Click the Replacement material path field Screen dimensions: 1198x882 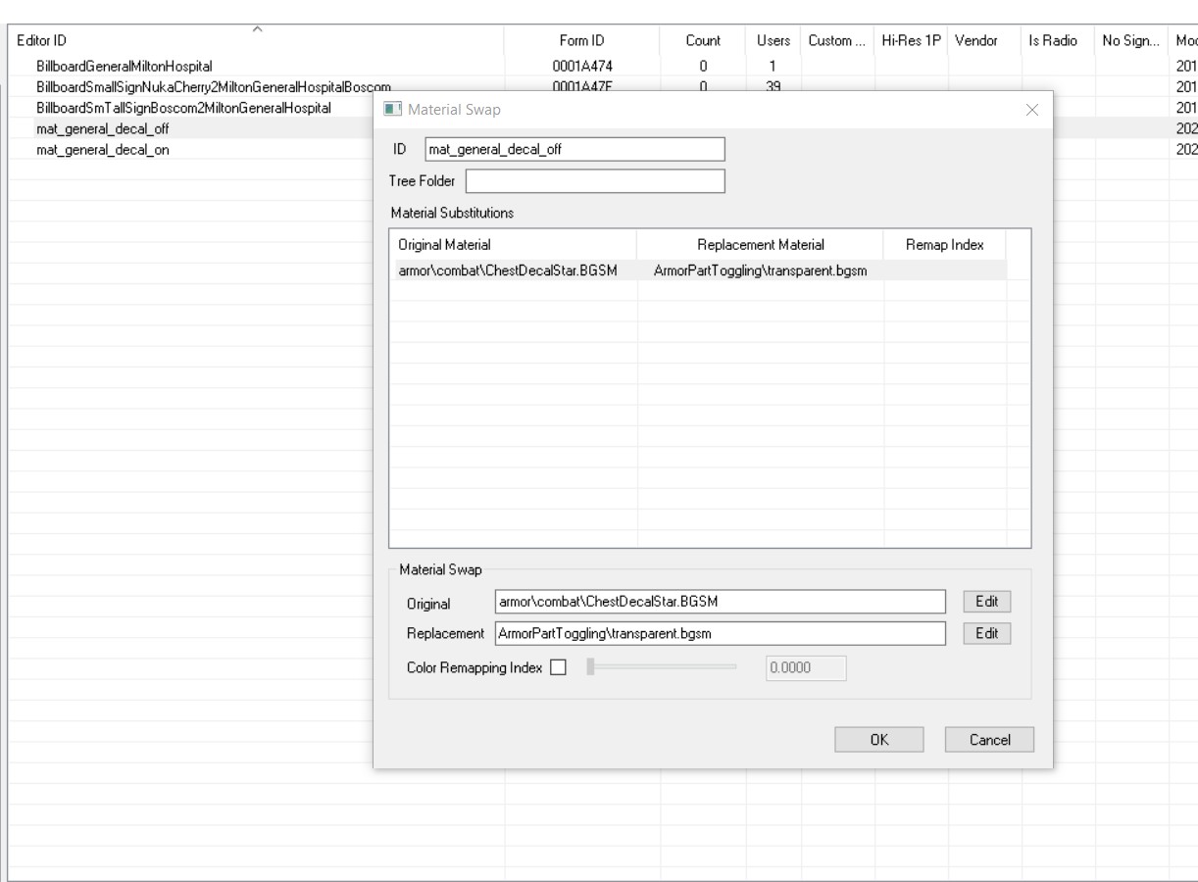[x=721, y=633]
